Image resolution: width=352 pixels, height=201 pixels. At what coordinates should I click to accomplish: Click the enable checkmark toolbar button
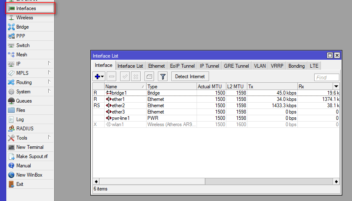(125, 77)
